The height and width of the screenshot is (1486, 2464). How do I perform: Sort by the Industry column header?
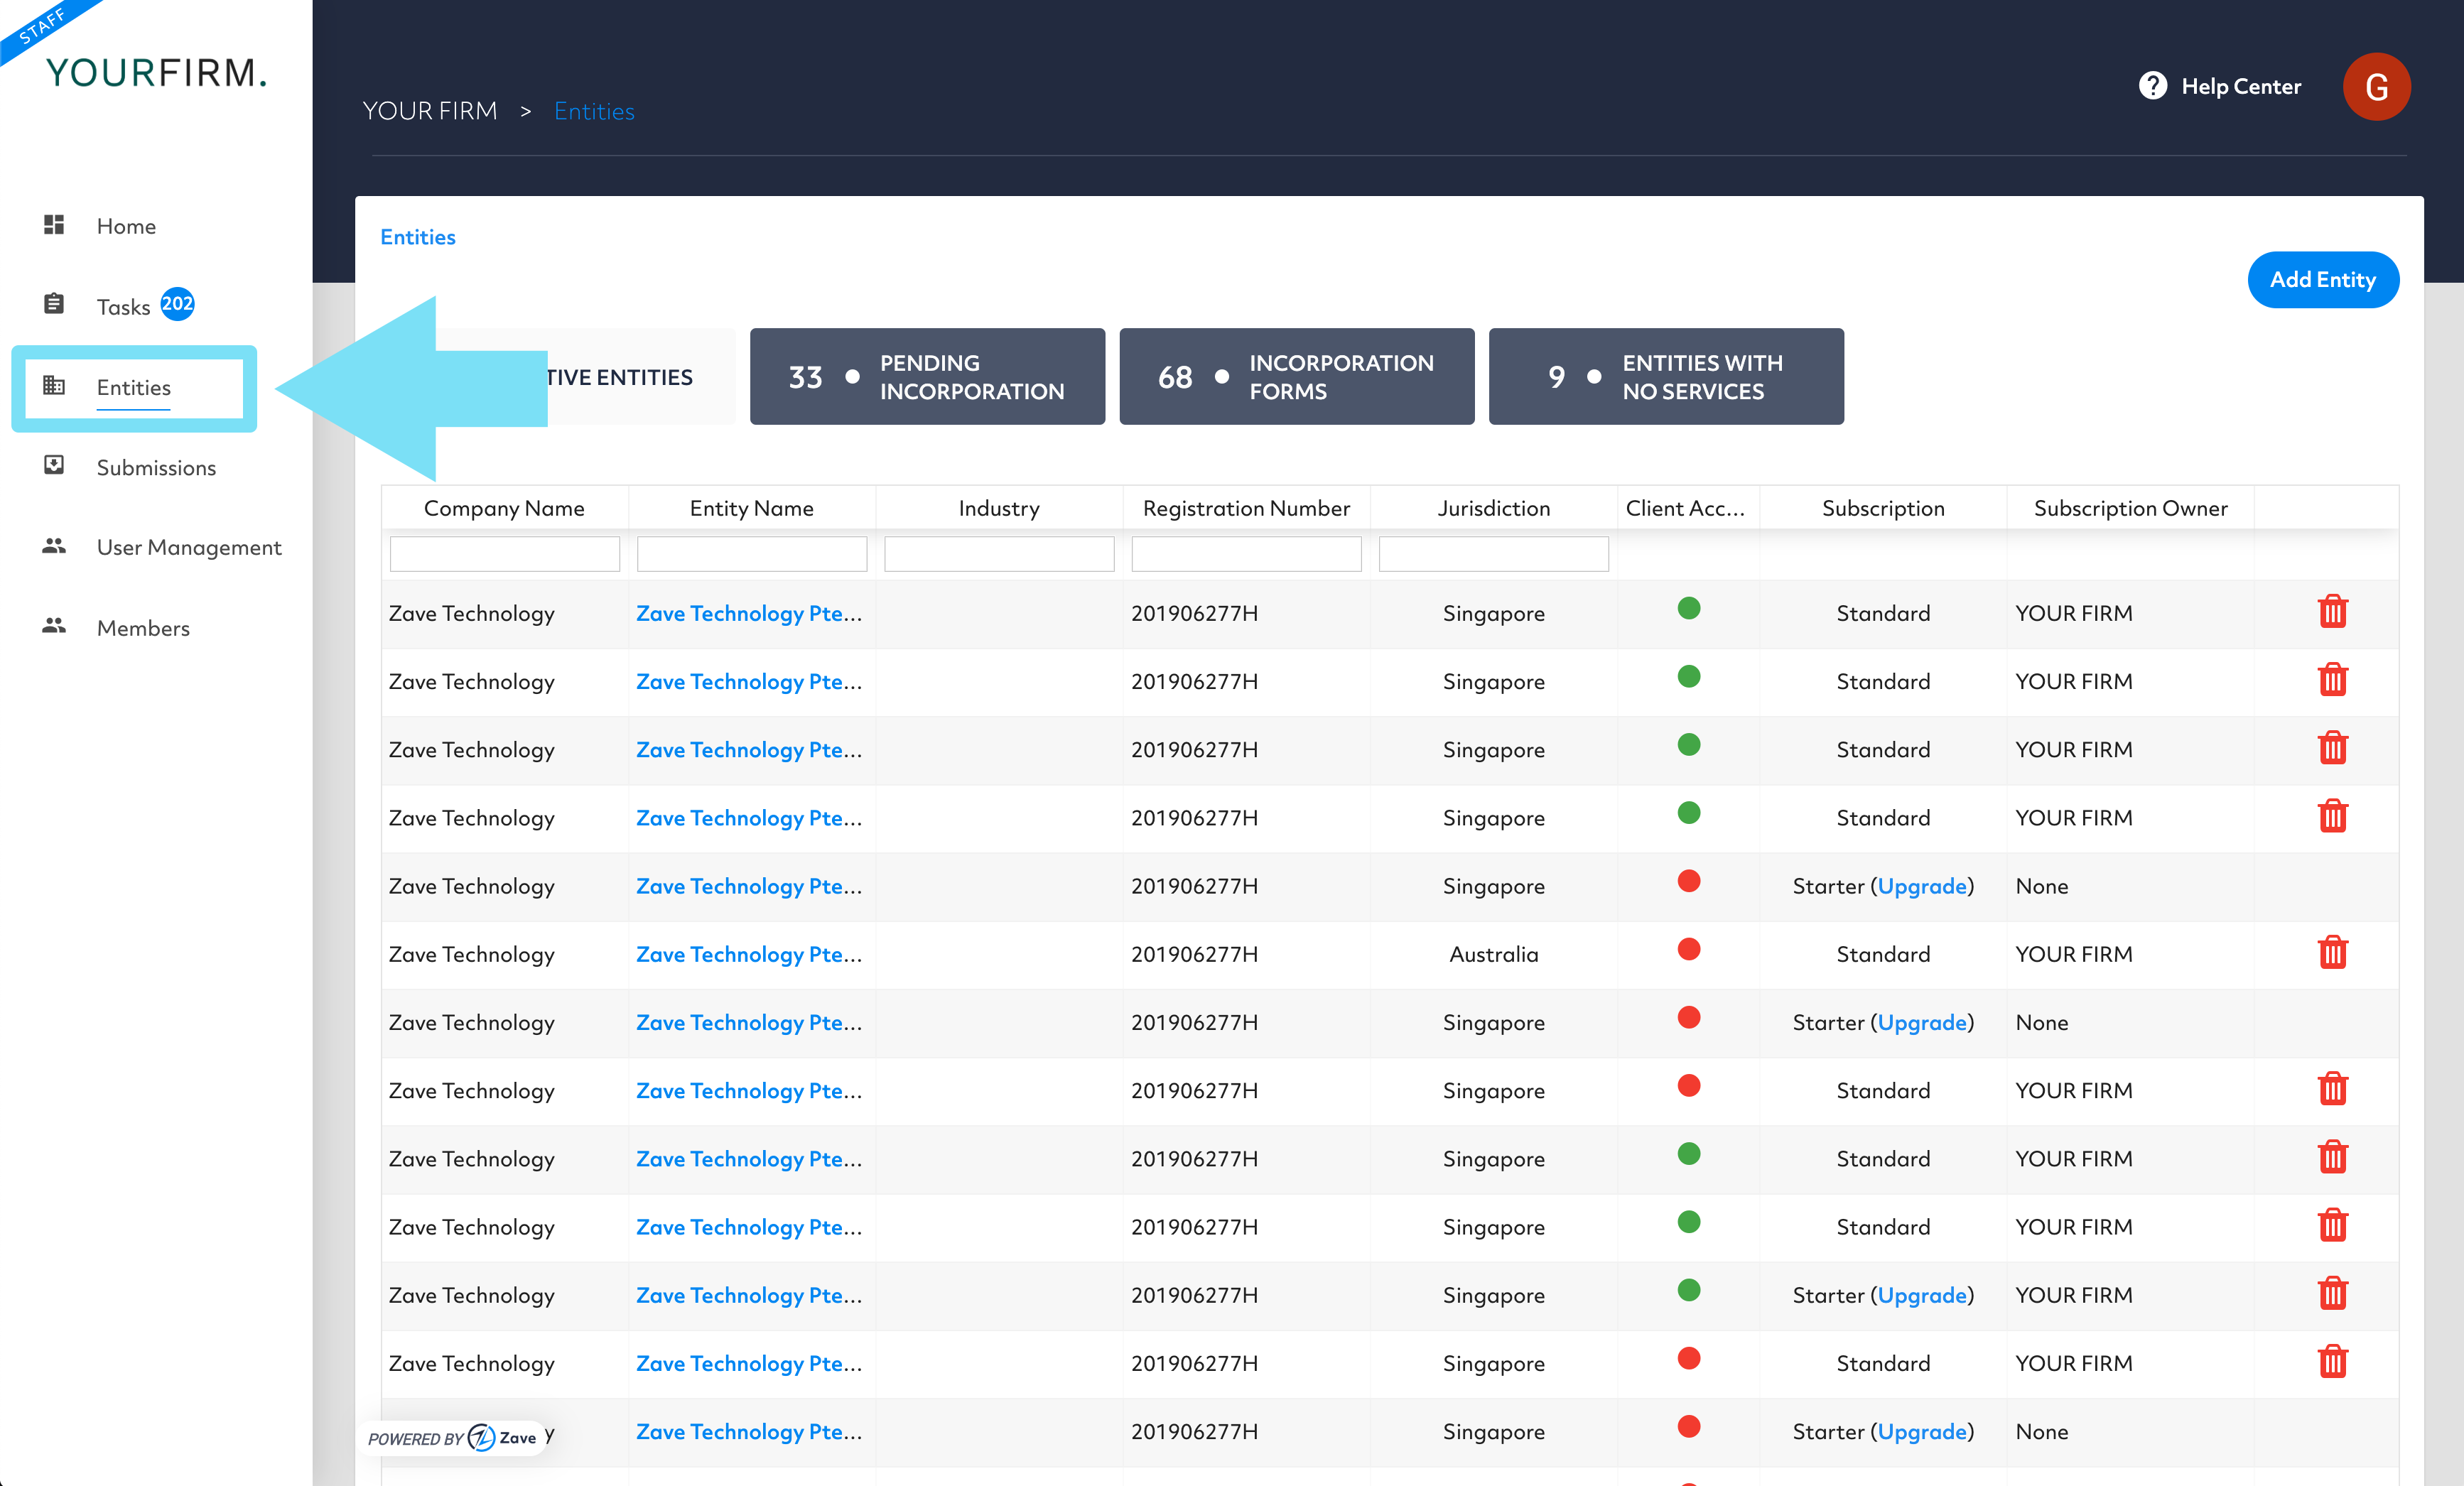click(998, 508)
